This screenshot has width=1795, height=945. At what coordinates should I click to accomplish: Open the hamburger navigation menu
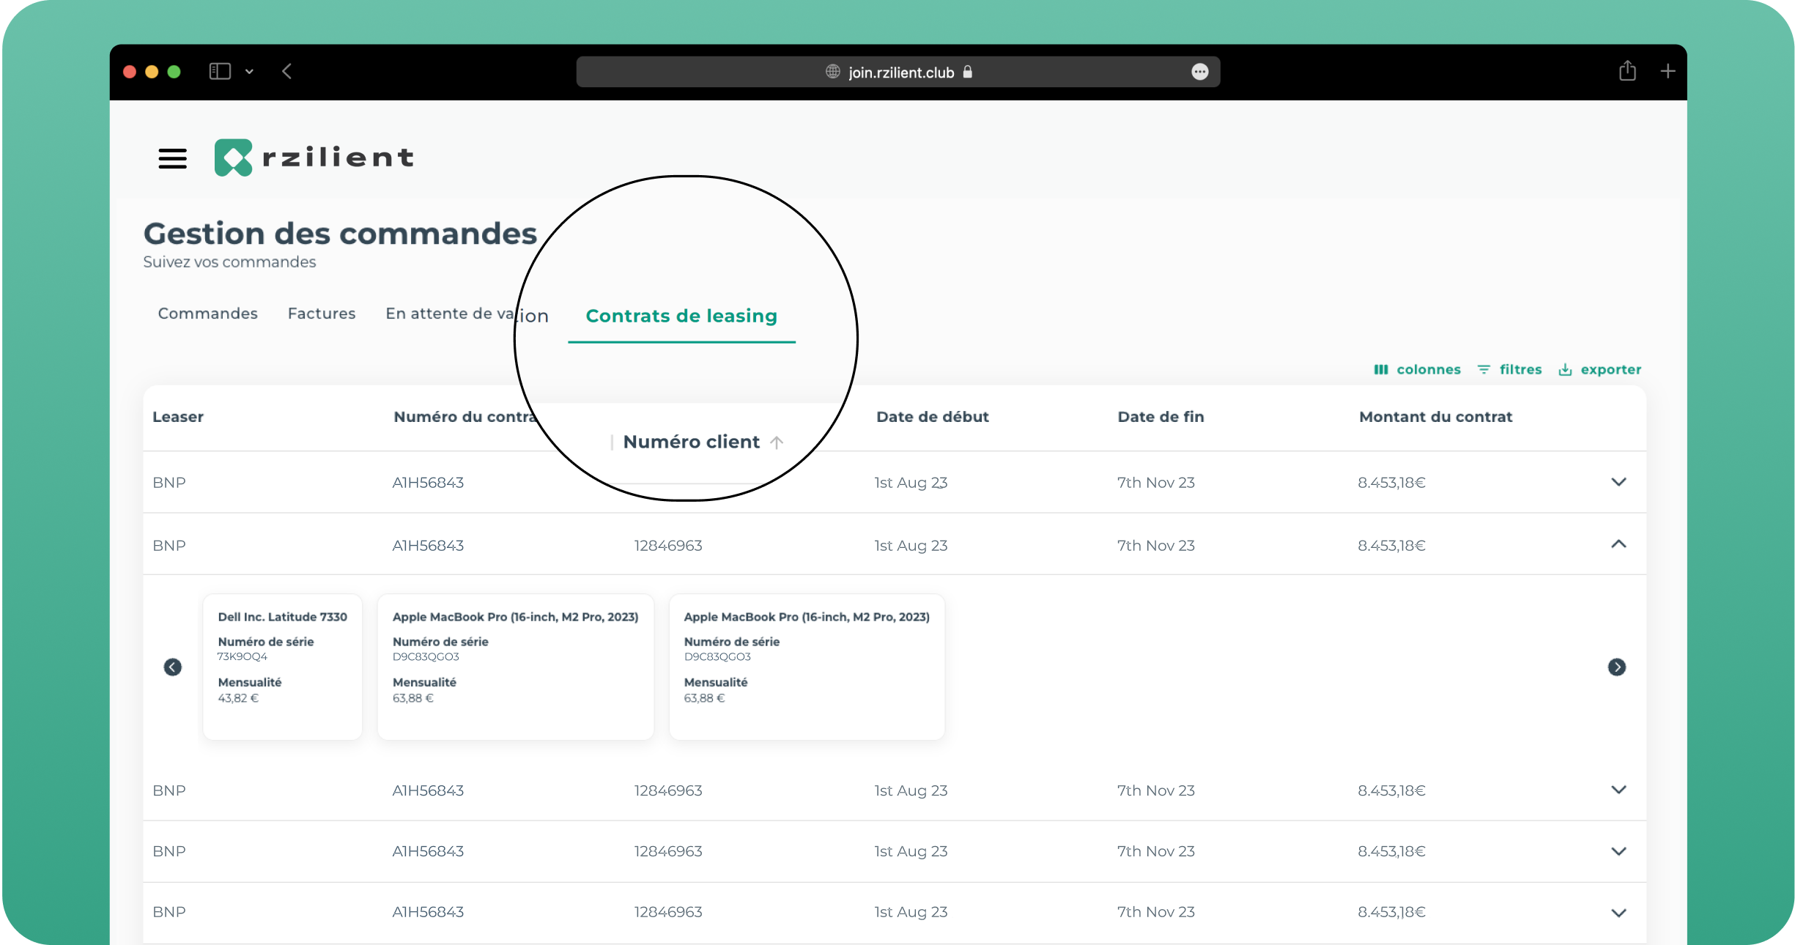[172, 158]
